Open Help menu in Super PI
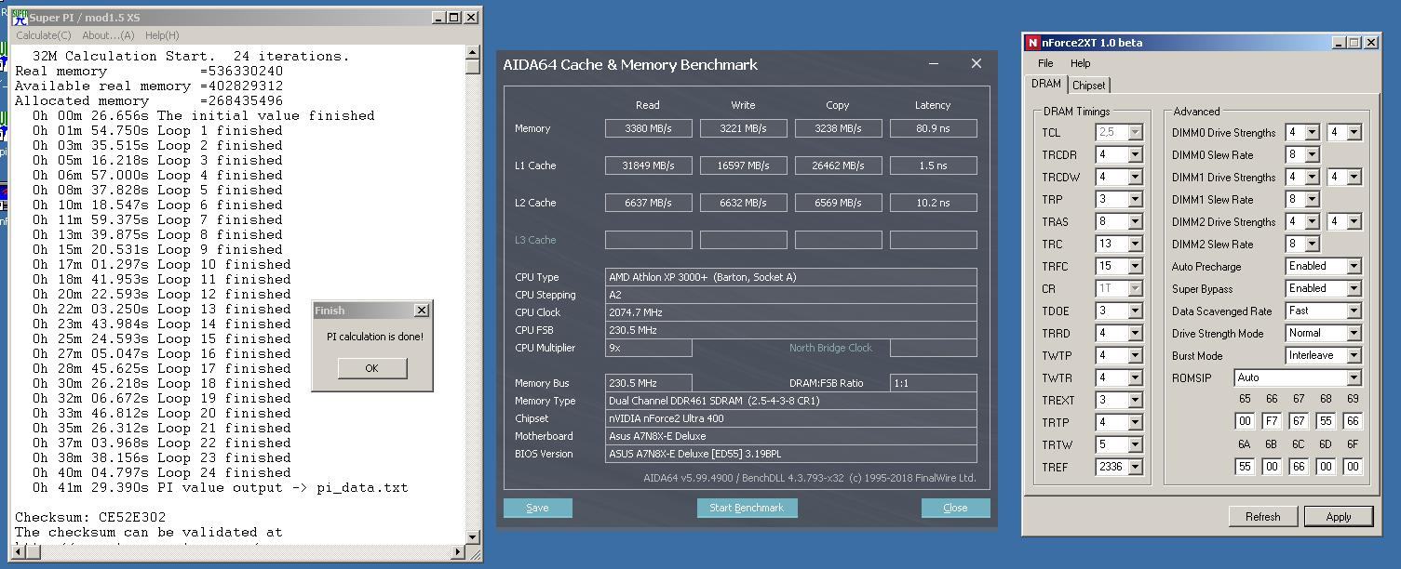Viewport: 1401px width, 569px height. (162, 35)
